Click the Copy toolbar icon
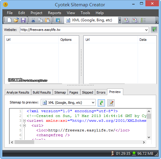161x159 pixels. [x=40, y=20]
